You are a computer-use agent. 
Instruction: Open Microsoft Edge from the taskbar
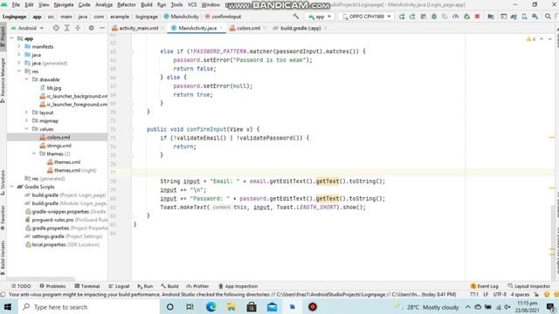point(210,307)
